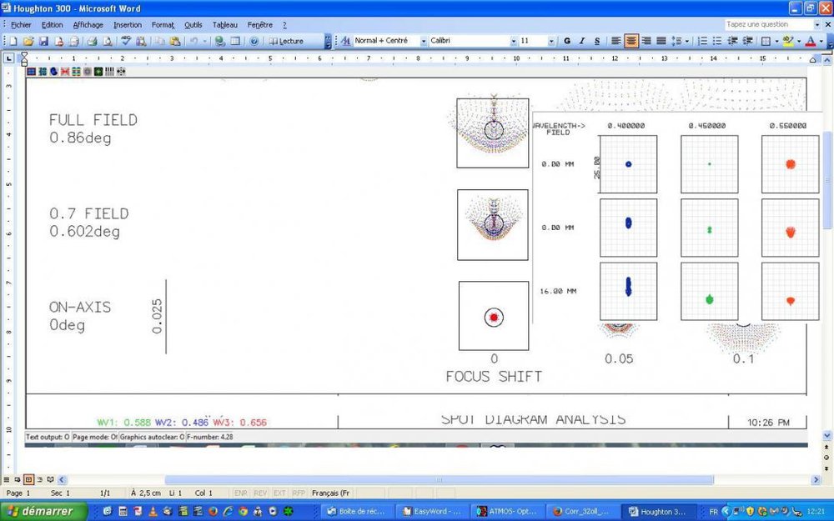
Task: Toggle italic formatting
Action: tap(582, 41)
